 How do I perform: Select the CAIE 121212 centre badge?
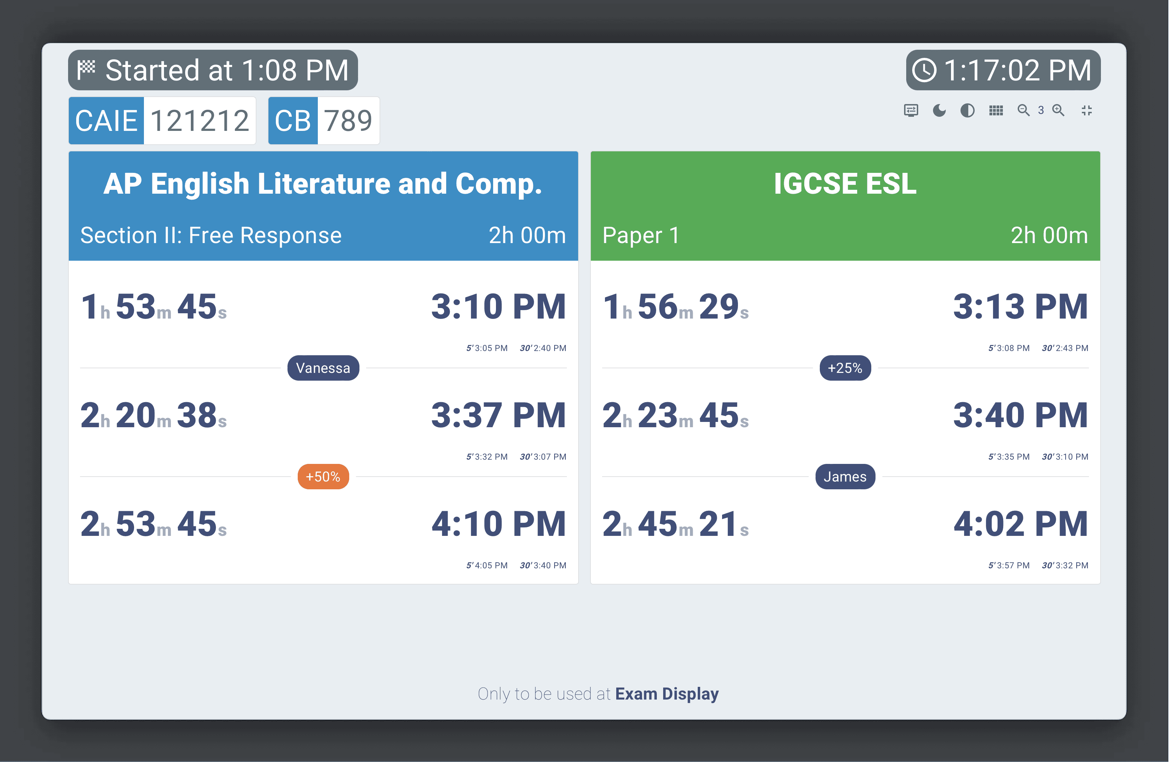(162, 120)
